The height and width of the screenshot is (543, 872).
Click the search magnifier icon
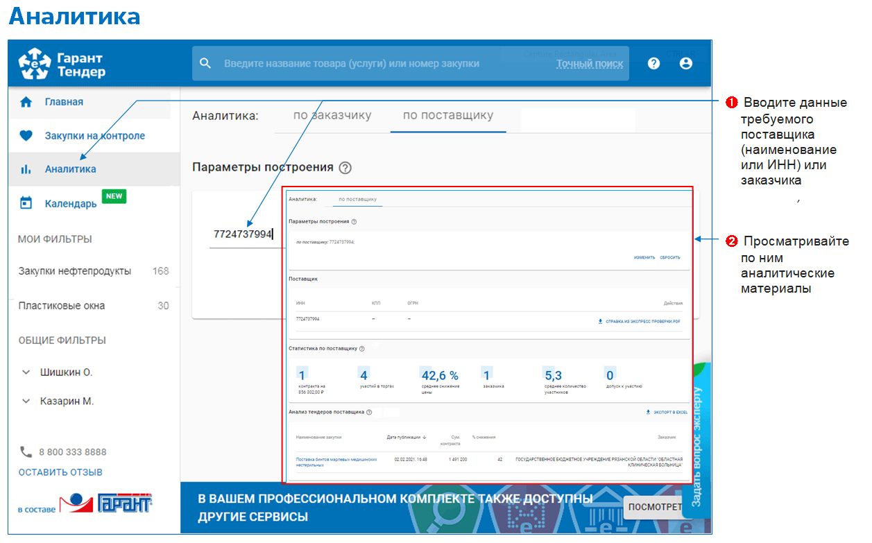pyautogui.click(x=205, y=64)
